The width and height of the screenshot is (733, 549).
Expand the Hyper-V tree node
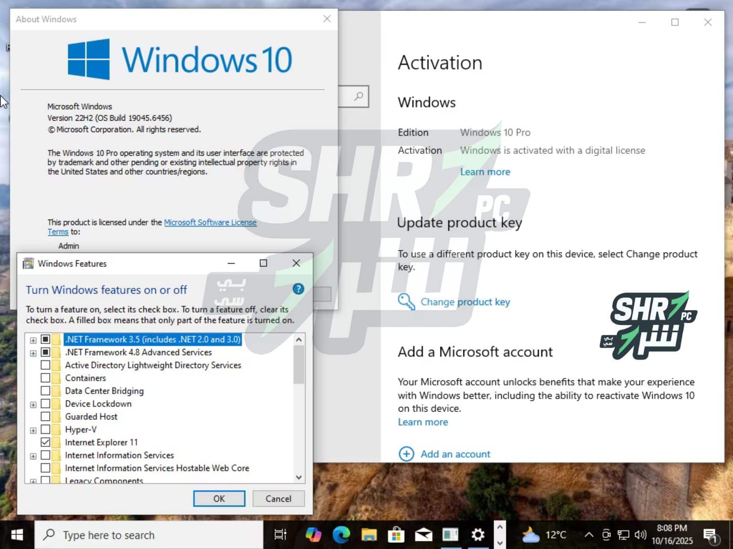coord(33,430)
